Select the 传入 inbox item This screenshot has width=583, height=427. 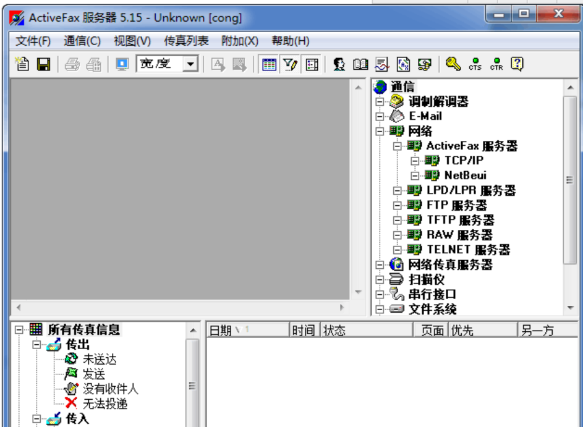[x=77, y=418]
